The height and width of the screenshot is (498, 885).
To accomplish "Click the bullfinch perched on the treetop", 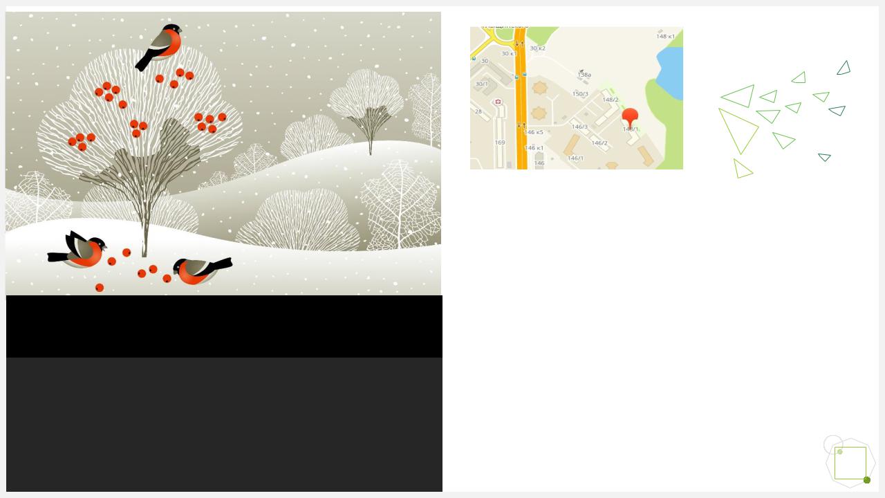I will [160, 47].
